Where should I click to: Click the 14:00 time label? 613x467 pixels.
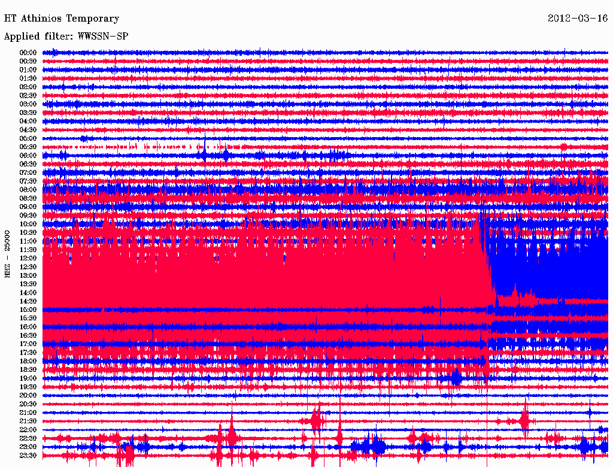pyautogui.click(x=28, y=293)
